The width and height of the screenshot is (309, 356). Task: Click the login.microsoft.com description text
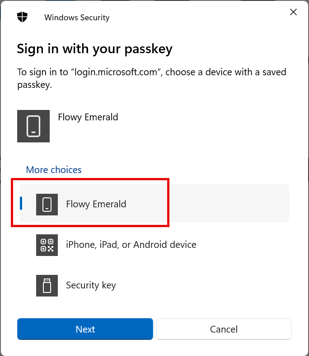coord(152,78)
